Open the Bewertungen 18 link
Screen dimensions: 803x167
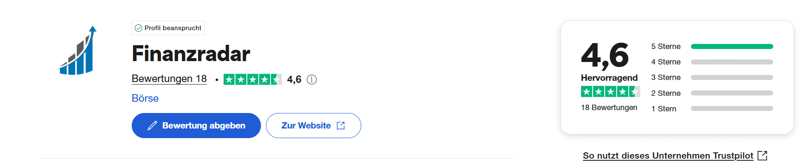pos(169,79)
